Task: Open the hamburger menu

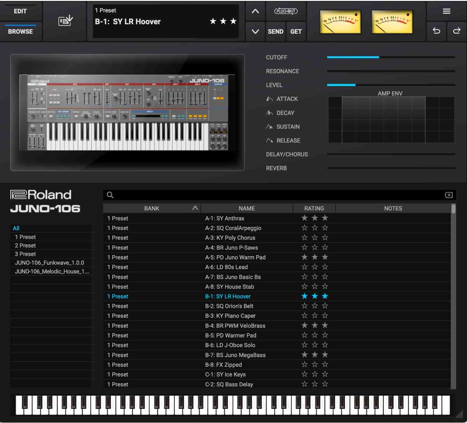Action: [x=446, y=11]
